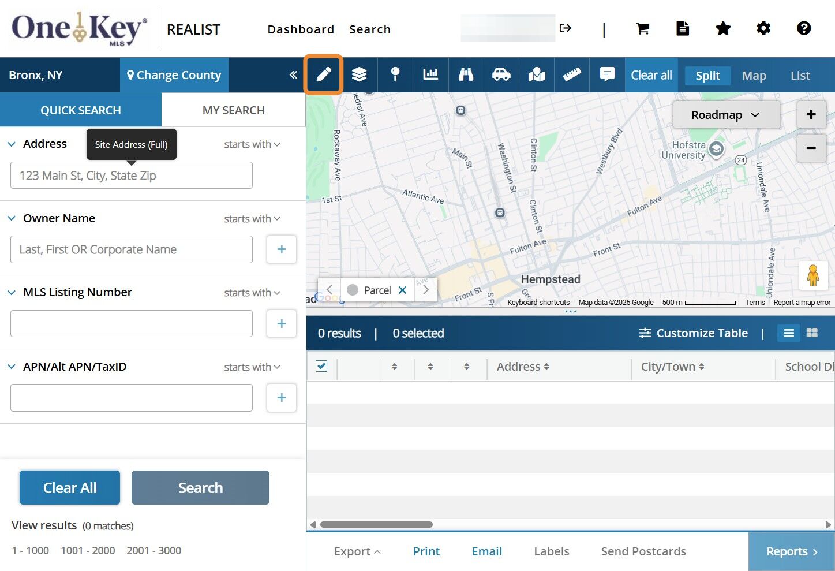Screen dimensions: 835x571
Task: Select the QUICK SEARCH tab
Action: (81, 110)
